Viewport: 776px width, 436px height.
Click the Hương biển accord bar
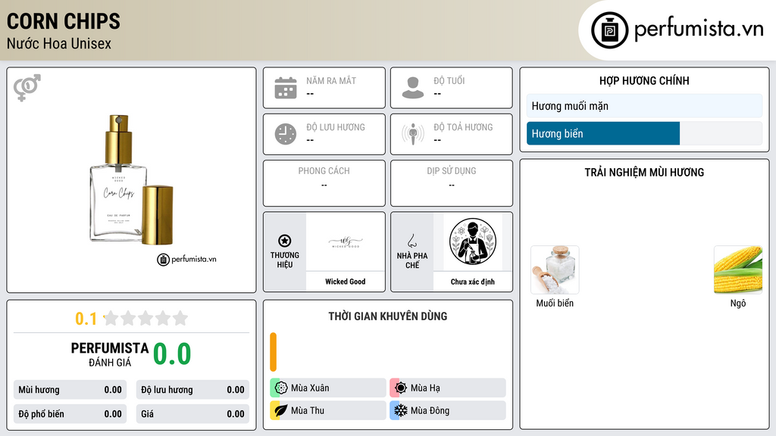pyautogui.click(x=644, y=133)
